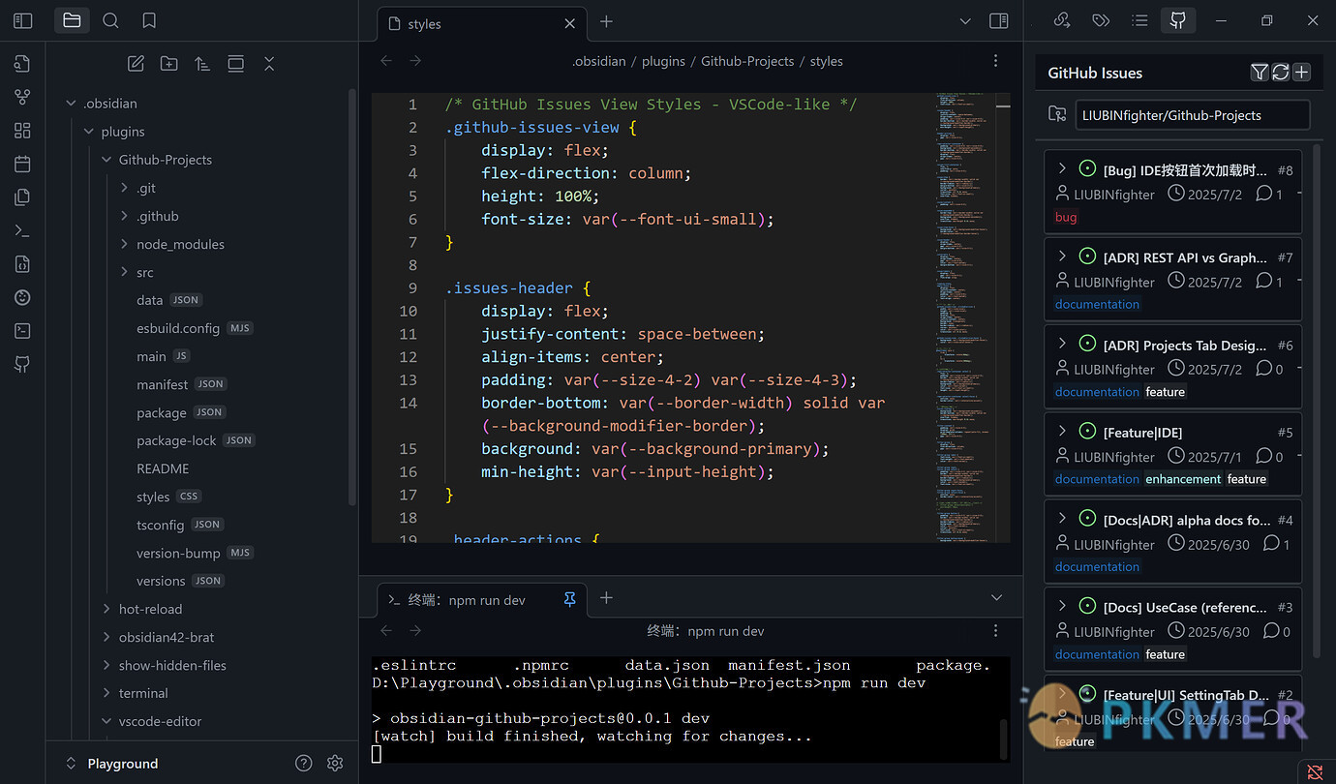Add new tab in terminal pane
1336x784 pixels.
[606, 598]
